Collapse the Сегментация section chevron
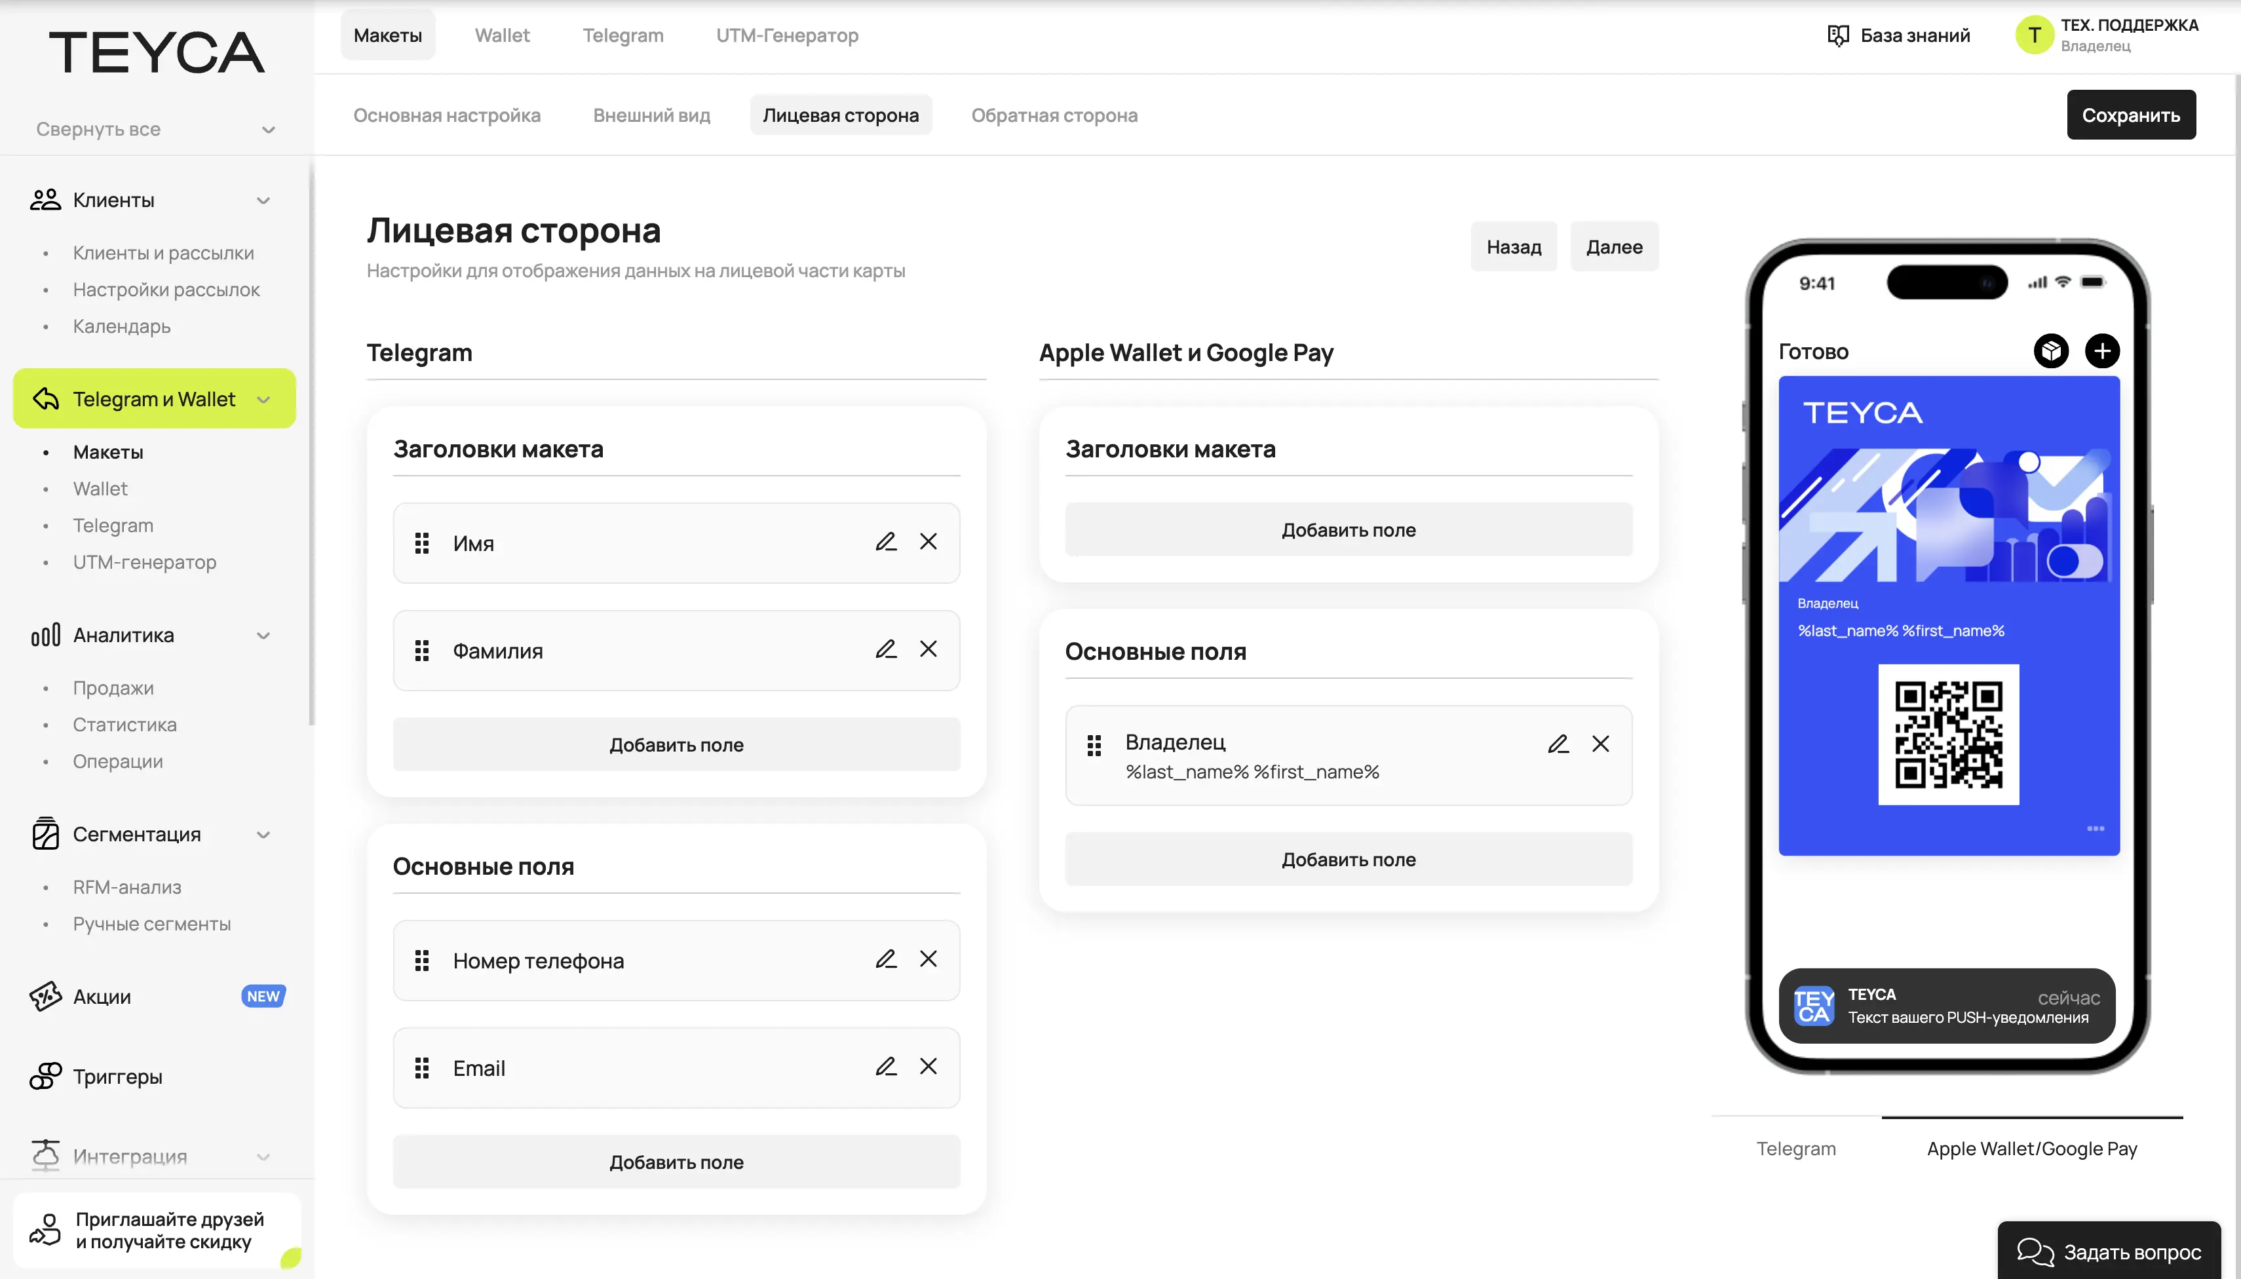 [263, 835]
